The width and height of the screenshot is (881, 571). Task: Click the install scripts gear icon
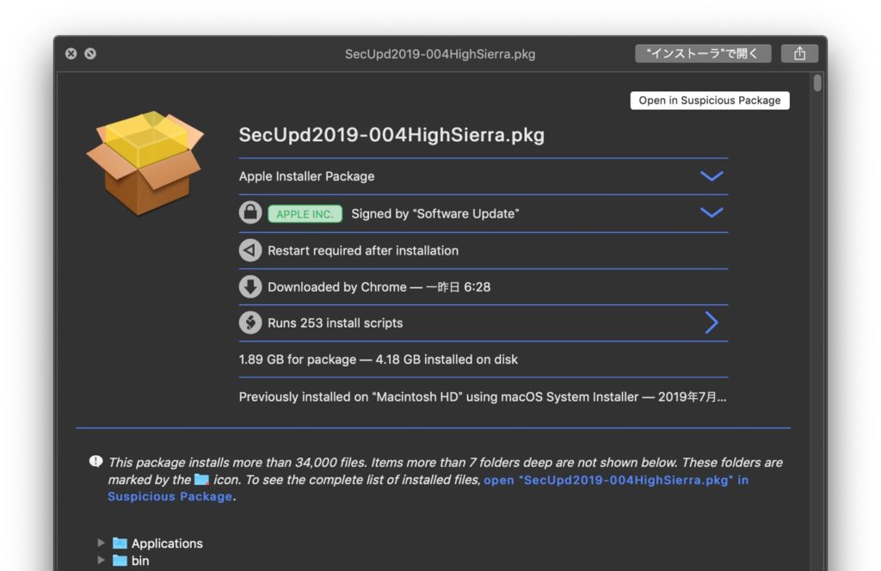(250, 322)
